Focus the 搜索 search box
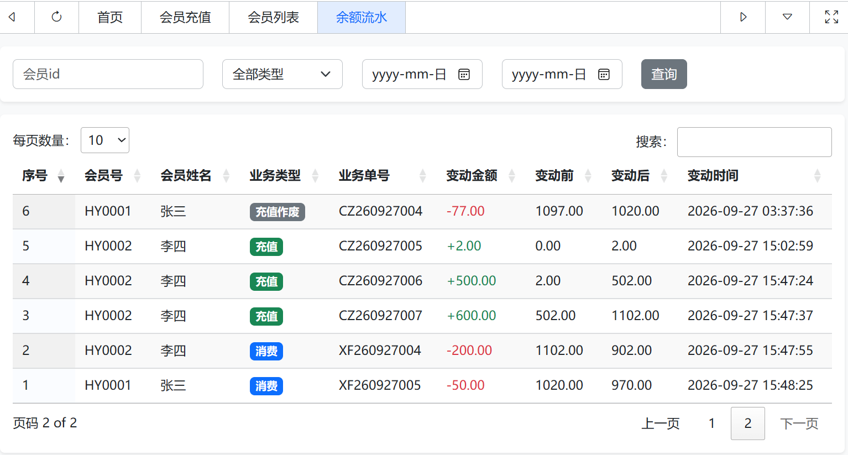The width and height of the screenshot is (848, 455). [x=755, y=142]
